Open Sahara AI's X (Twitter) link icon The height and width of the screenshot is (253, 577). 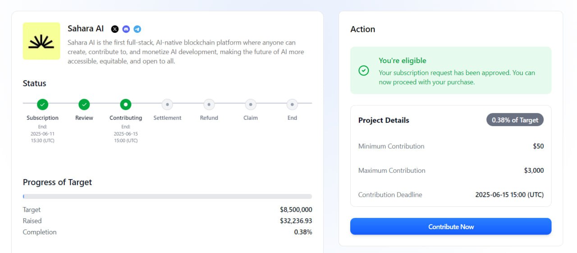(115, 29)
